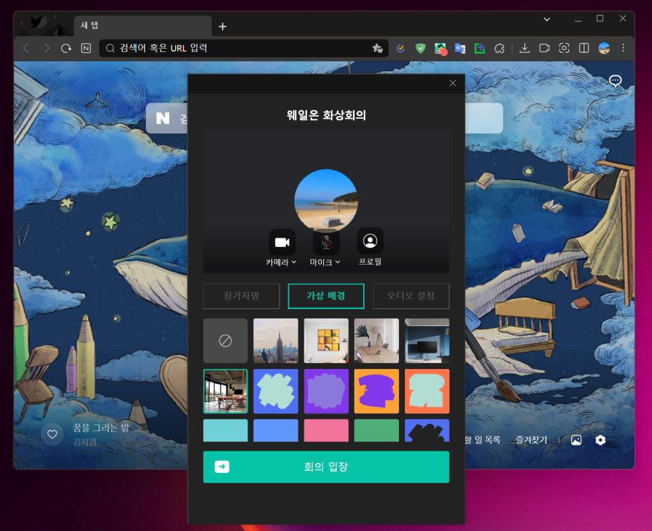Image resolution: width=652 pixels, height=531 pixels.
Task: Open the blue checkmark extension icon
Action: click(x=400, y=48)
